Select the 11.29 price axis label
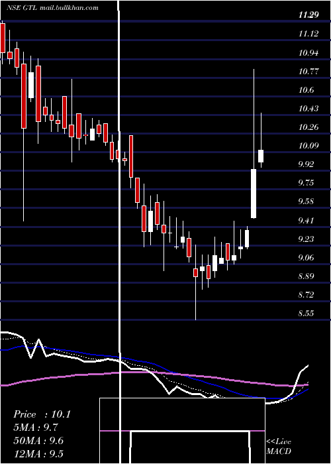The height and width of the screenshot is (464, 331). pyautogui.click(x=308, y=15)
